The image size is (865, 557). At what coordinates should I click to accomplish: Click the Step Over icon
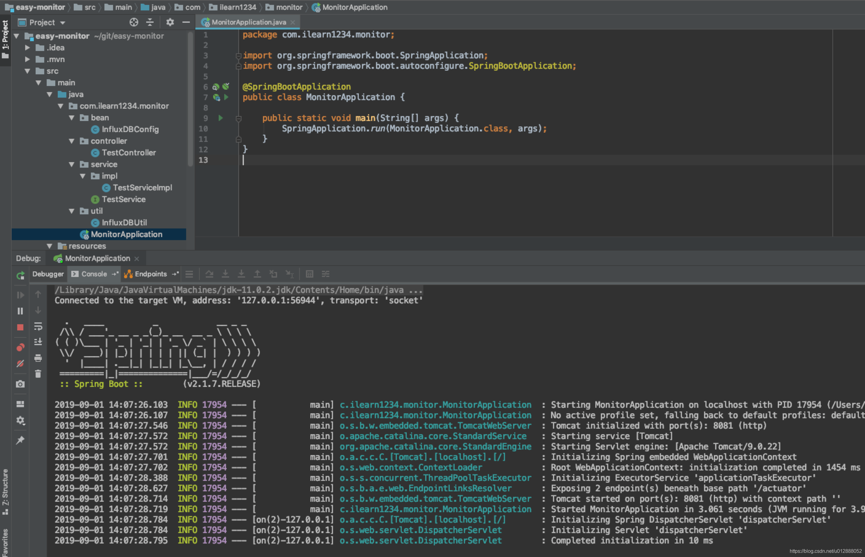209,274
